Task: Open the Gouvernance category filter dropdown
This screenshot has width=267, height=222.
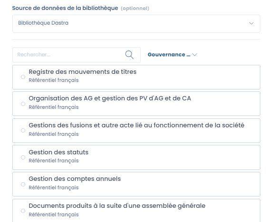Action: (172, 54)
